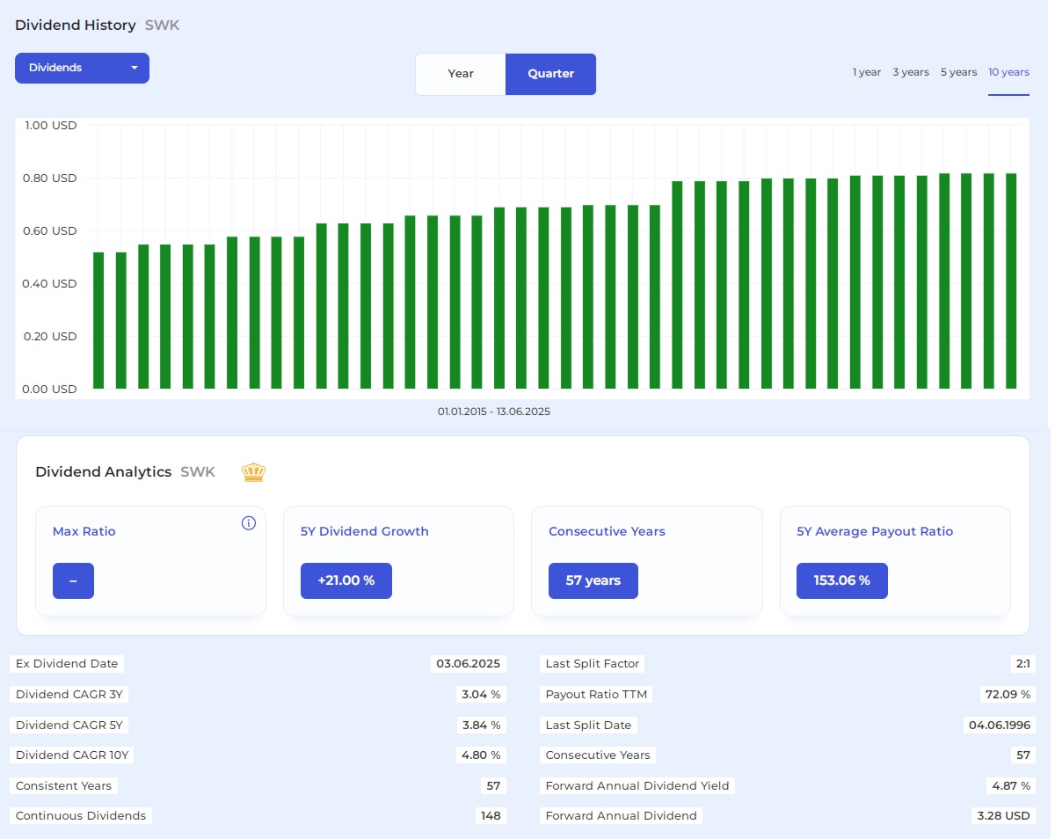Image resolution: width=1055 pixels, height=839 pixels.
Task: Click the first green bar in chart
Action: tap(98, 320)
